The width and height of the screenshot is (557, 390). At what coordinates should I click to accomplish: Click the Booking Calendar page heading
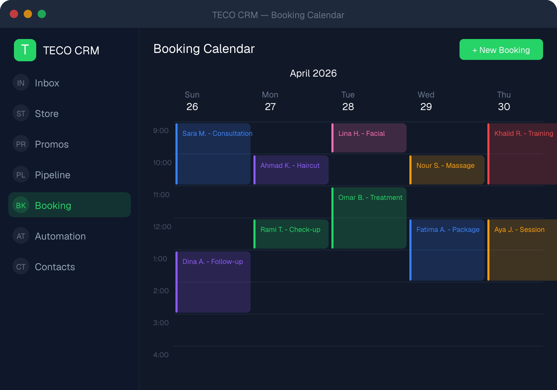coord(204,49)
